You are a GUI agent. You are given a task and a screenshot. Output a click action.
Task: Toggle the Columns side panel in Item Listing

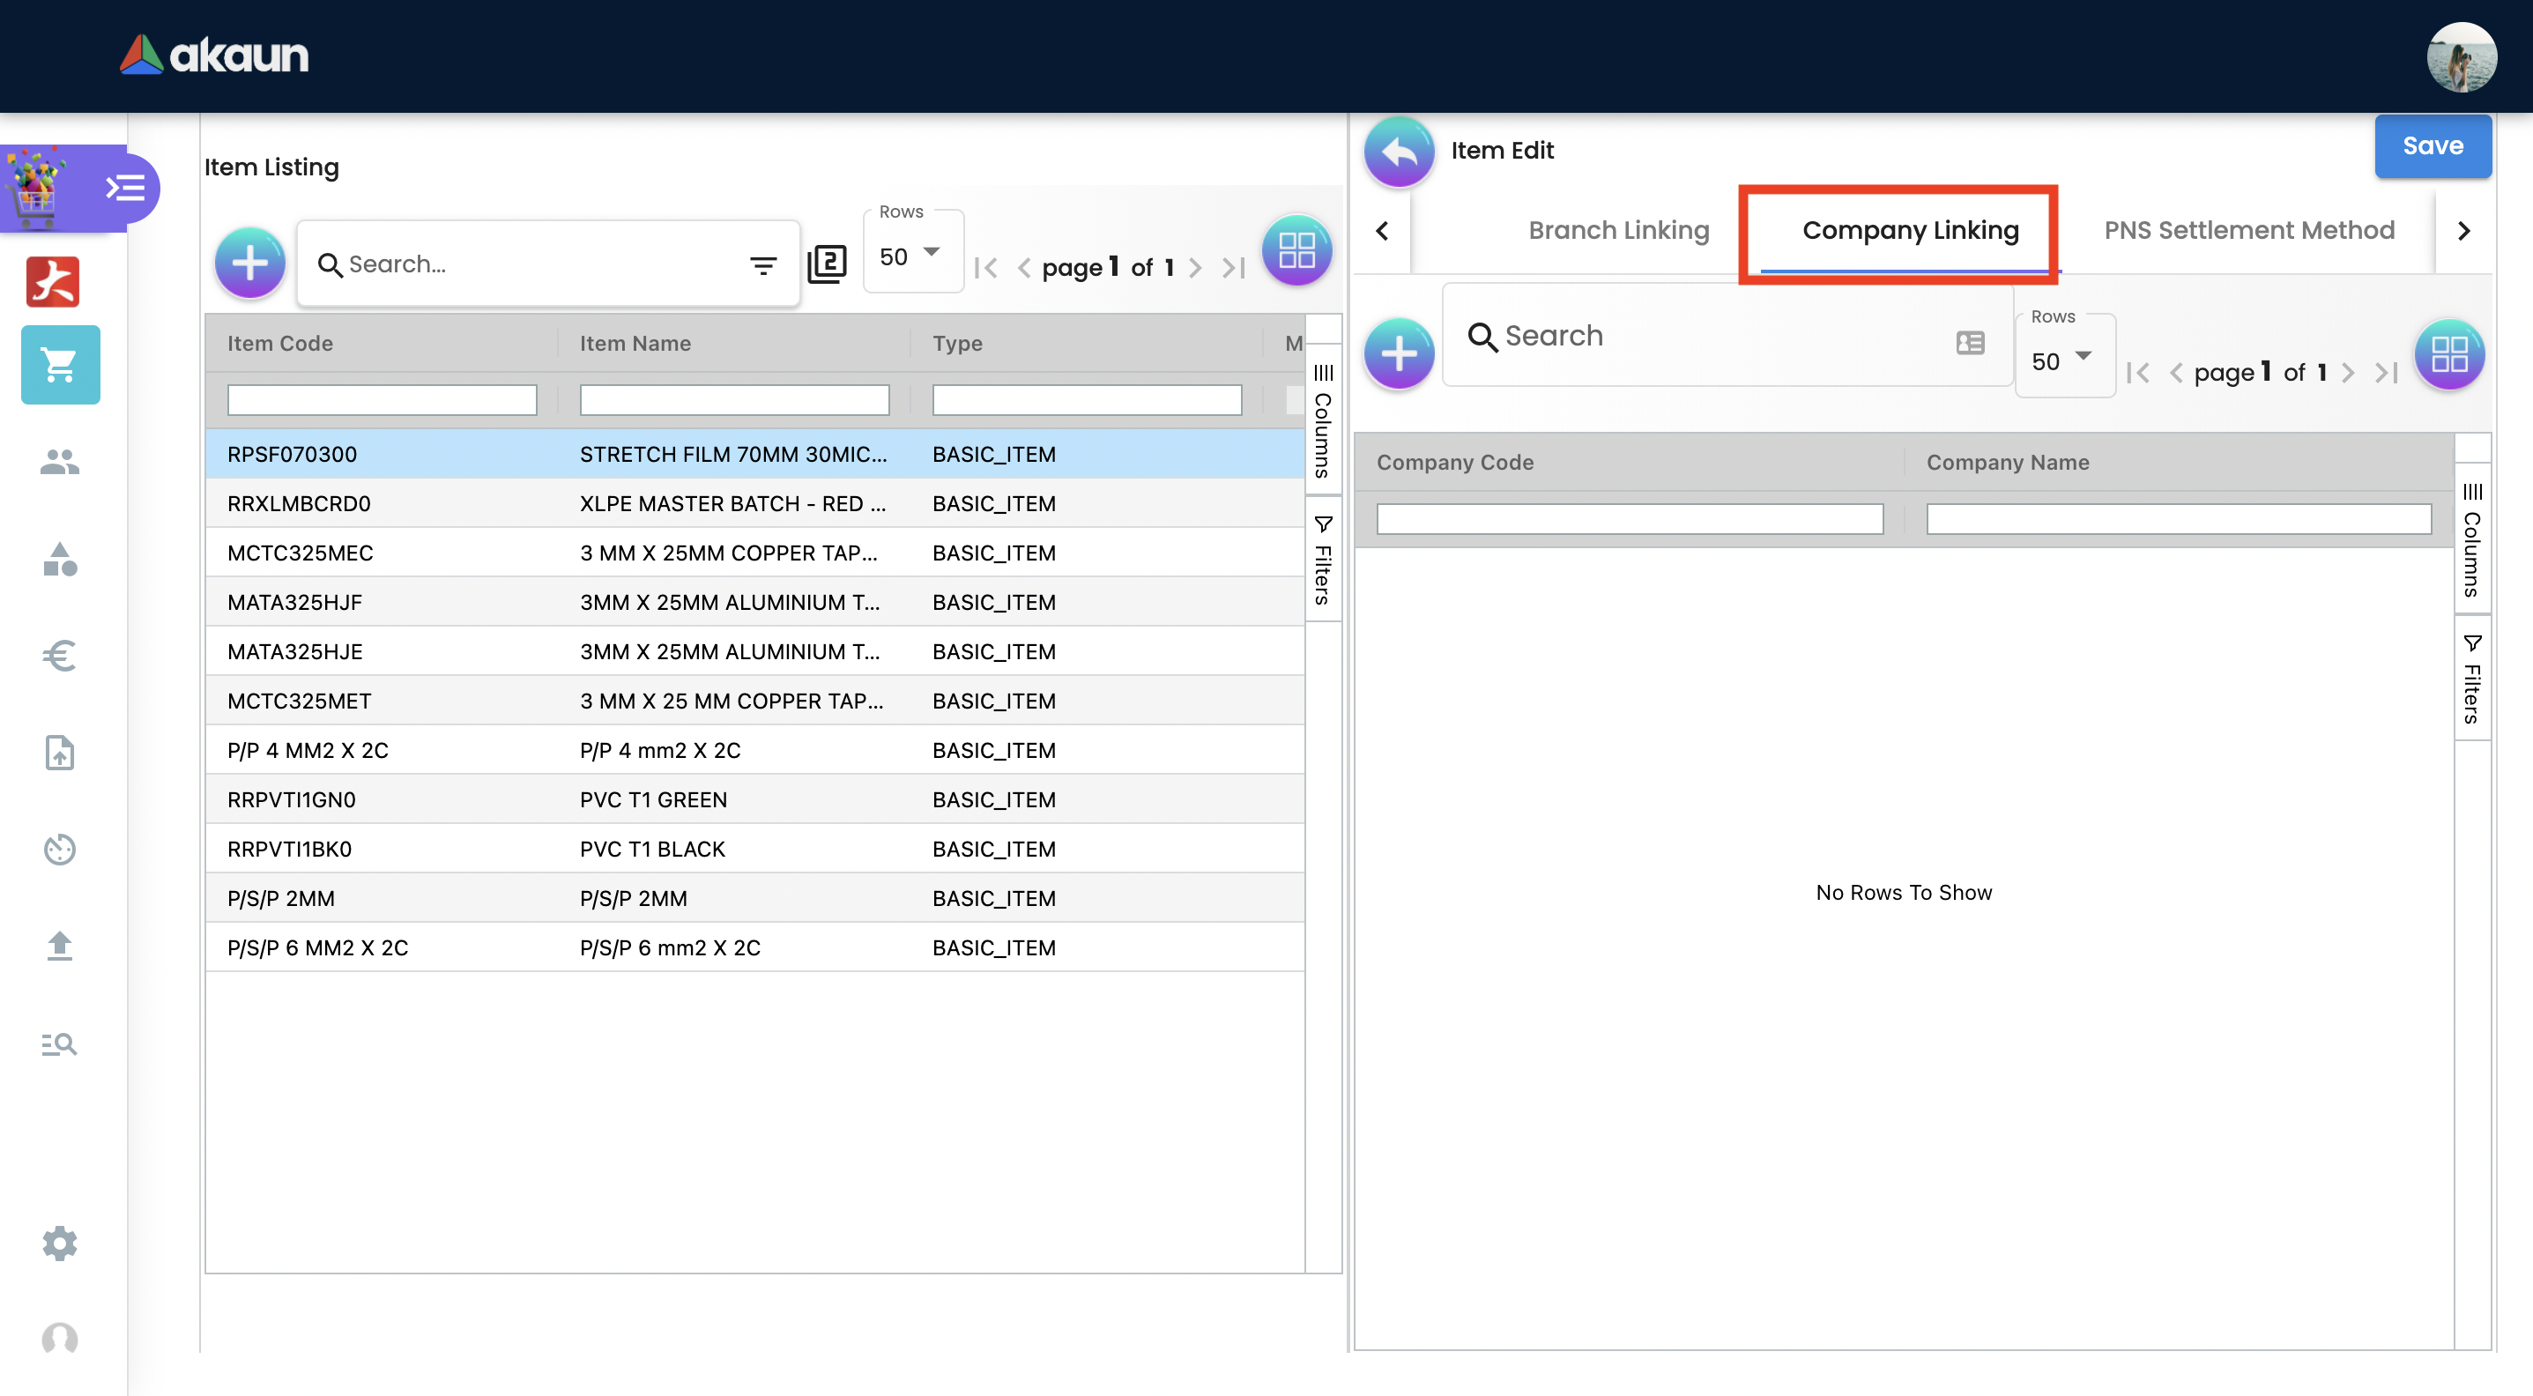[1323, 420]
